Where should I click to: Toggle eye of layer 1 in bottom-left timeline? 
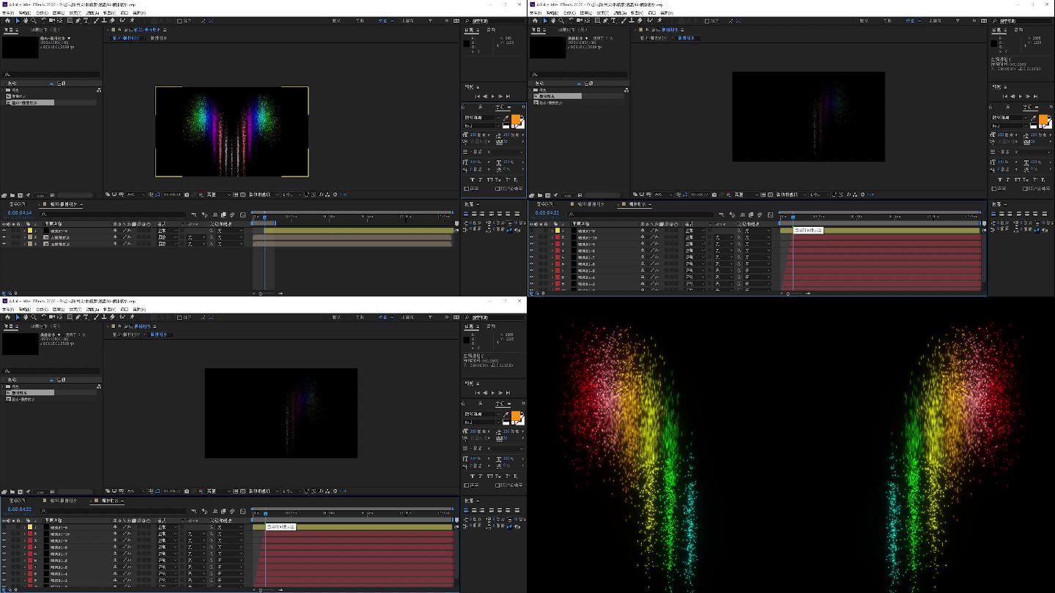(x=4, y=527)
